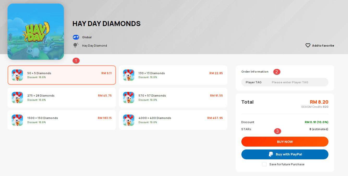The width and height of the screenshot is (348, 176).
Task: Click the chicken icon for 130 + 13 Diamonds
Action: [129, 75]
